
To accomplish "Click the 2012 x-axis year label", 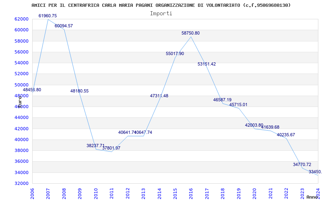I will click(128, 193).
